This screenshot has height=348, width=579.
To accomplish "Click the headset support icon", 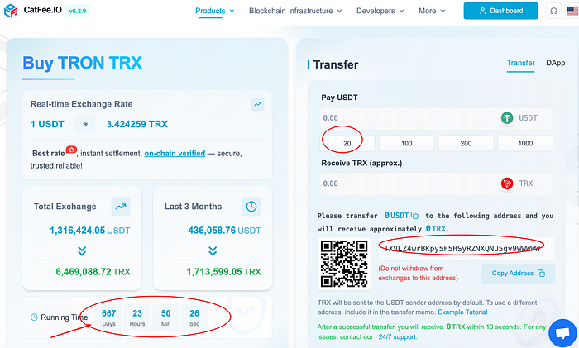I will [x=553, y=11].
